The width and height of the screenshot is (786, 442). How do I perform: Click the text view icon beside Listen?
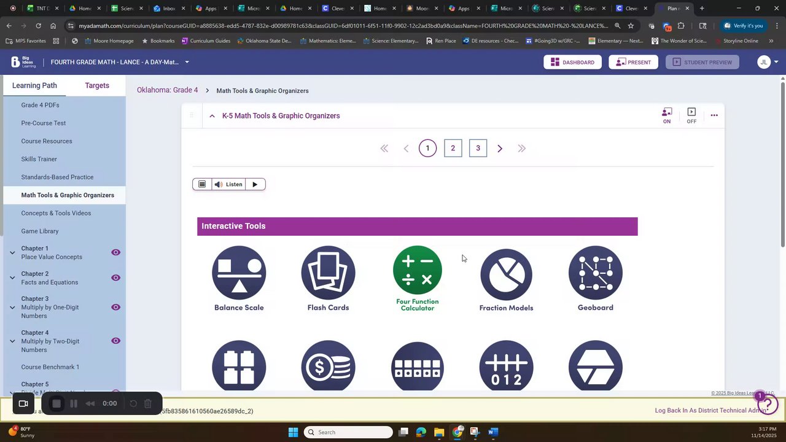pyautogui.click(x=202, y=184)
